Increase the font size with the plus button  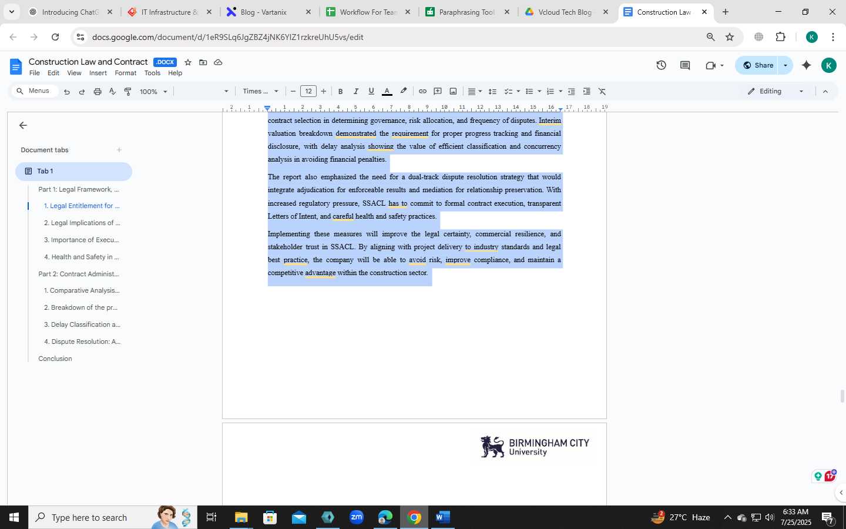[x=324, y=92]
